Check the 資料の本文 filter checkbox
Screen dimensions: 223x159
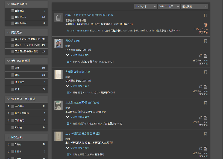point(13,17)
